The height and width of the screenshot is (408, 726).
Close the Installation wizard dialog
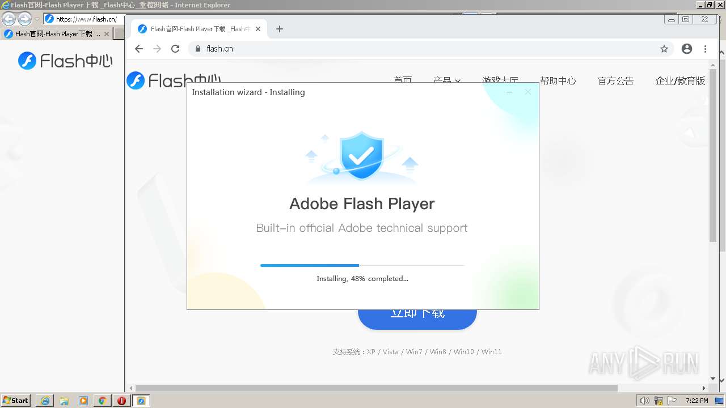click(x=527, y=92)
